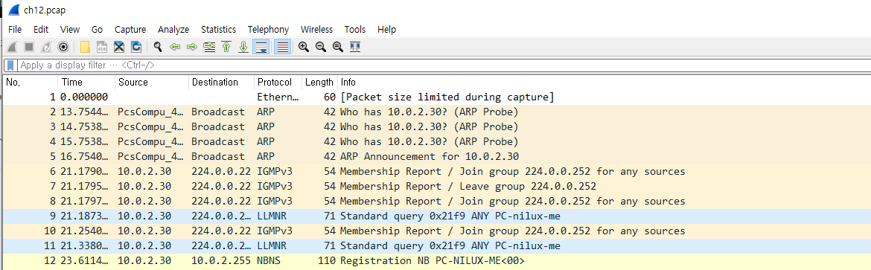
Task: Sort by the Protocol column header
Action: pos(278,83)
